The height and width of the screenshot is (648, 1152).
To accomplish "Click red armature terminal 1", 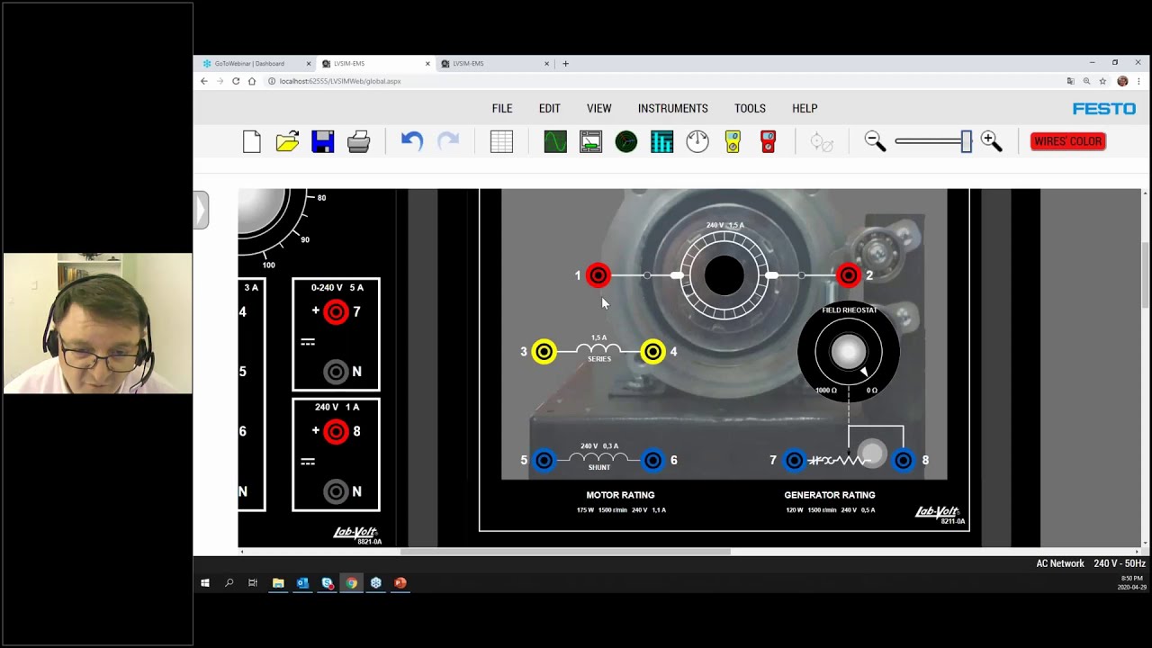I will click(x=598, y=275).
